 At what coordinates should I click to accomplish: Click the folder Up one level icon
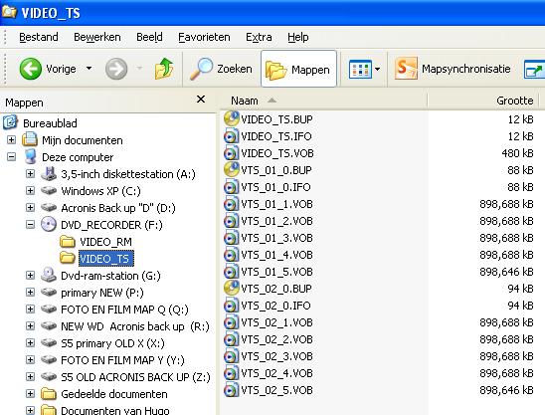[x=164, y=69]
